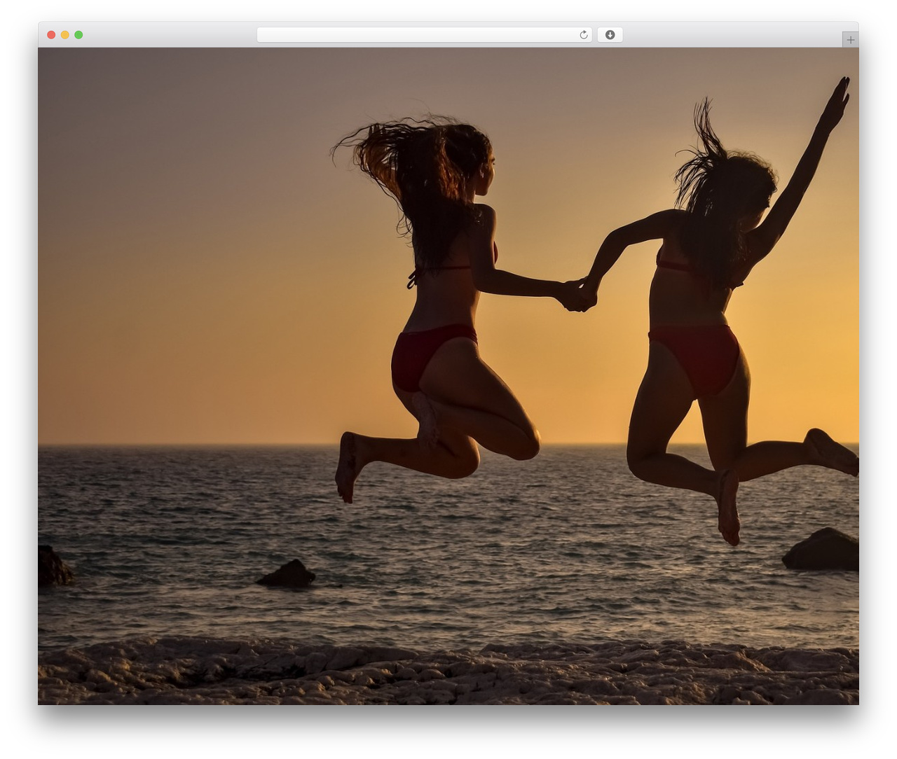Image resolution: width=897 pixels, height=759 pixels.
Task: Reload the page using the refresh icon
Action: click(x=583, y=35)
